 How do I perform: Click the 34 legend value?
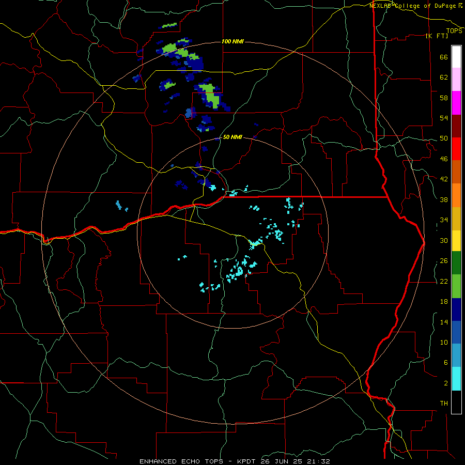(x=444, y=220)
